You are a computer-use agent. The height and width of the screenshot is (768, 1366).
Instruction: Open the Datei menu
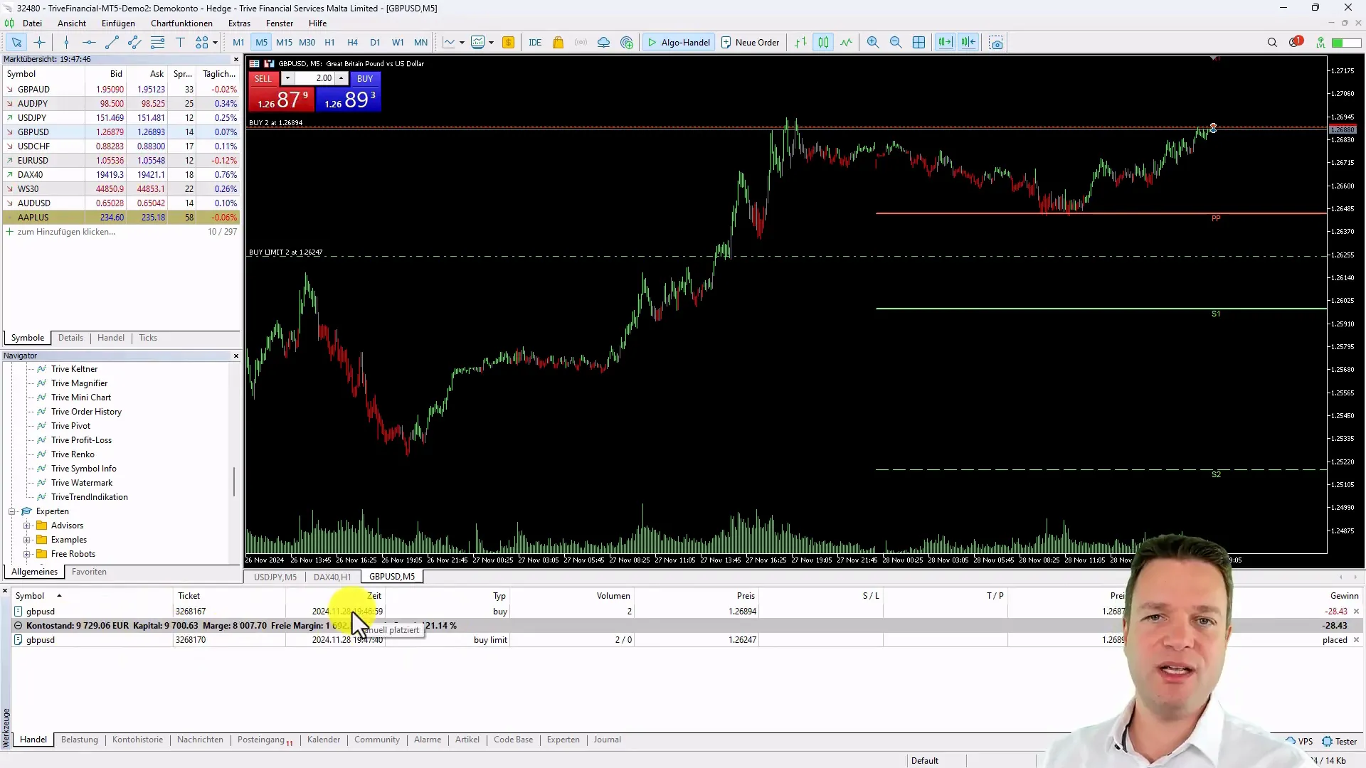tap(33, 23)
